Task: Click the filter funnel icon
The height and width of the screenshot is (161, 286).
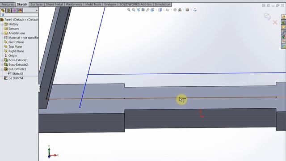Action: pyautogui.click(x=3, y=15)
